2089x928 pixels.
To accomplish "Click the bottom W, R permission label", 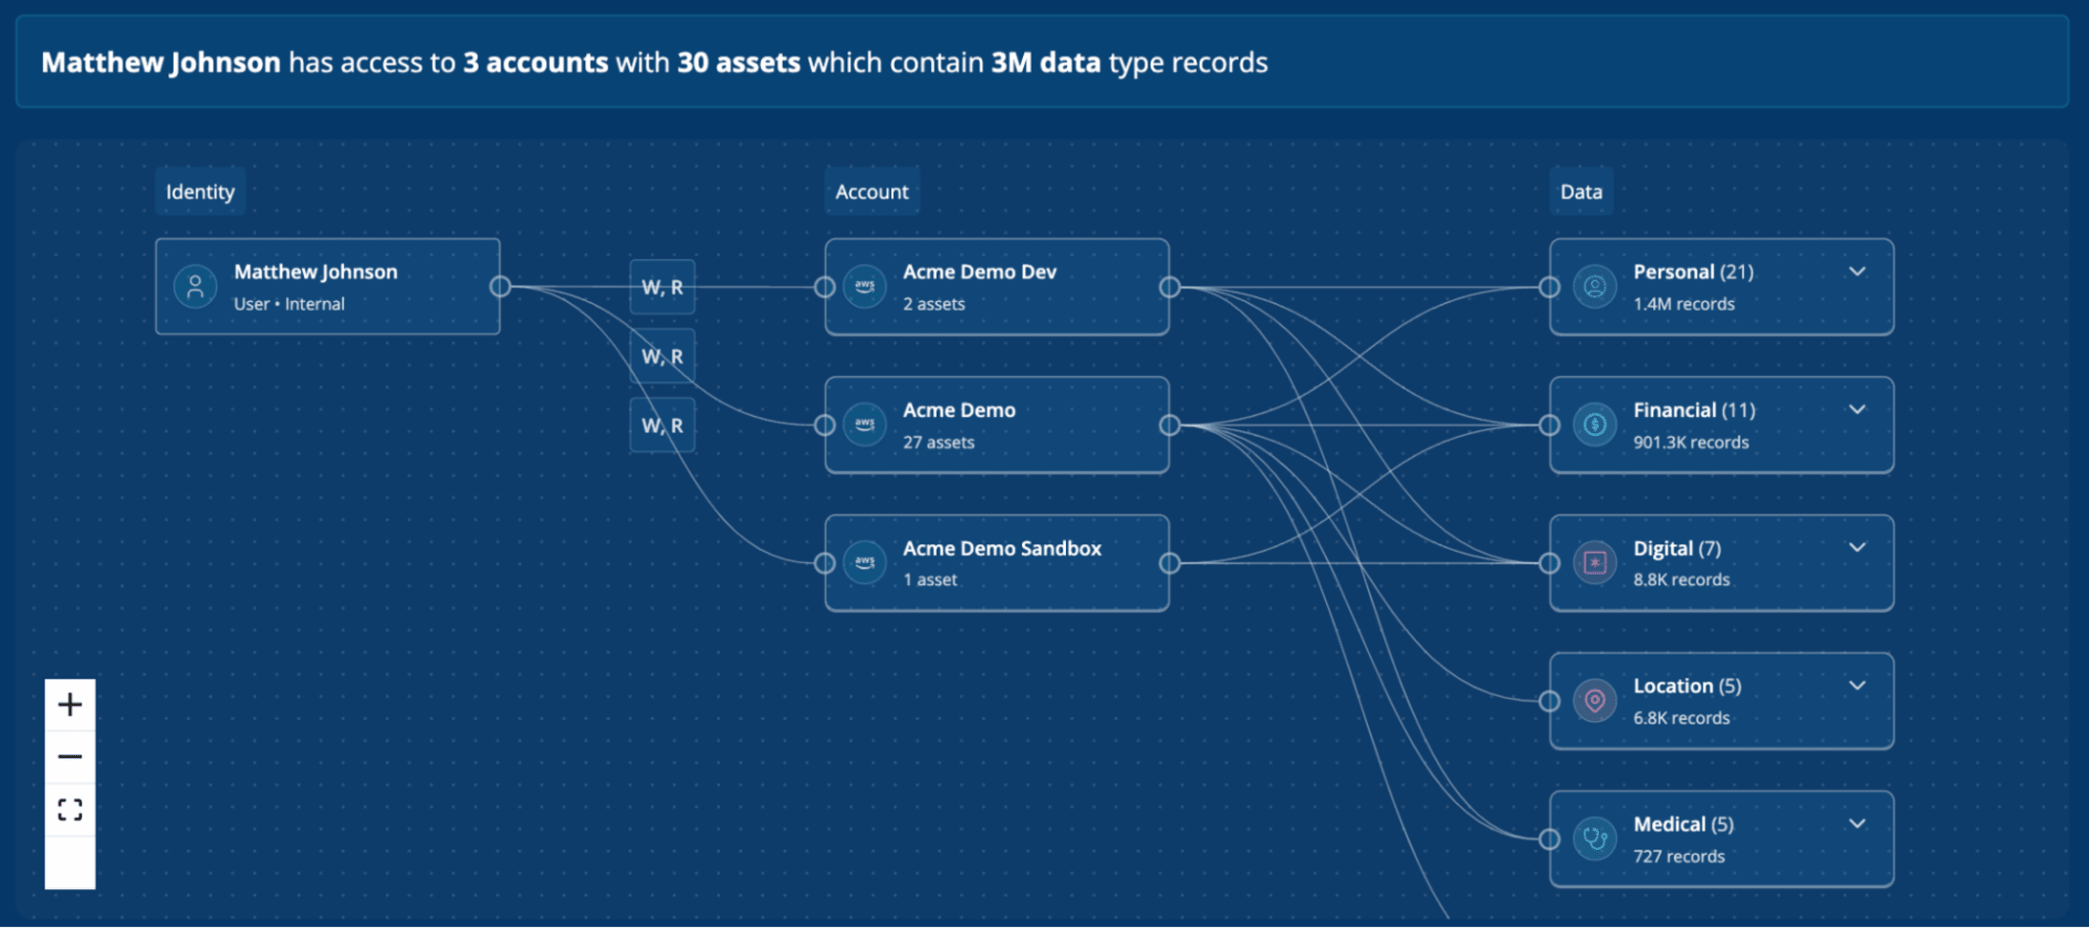I will (662, 426).
